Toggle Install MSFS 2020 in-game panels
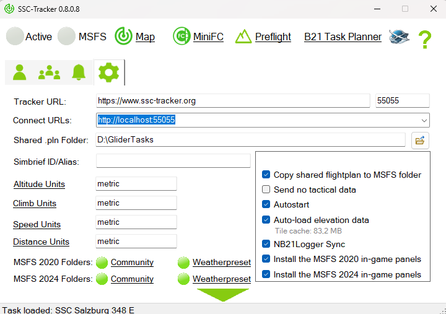This screenshot has width=446, height=314. click(x=266, y=259)
